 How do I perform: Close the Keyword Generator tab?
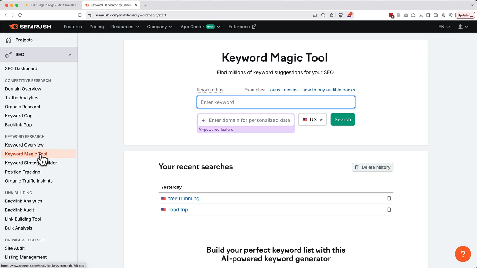136,5
